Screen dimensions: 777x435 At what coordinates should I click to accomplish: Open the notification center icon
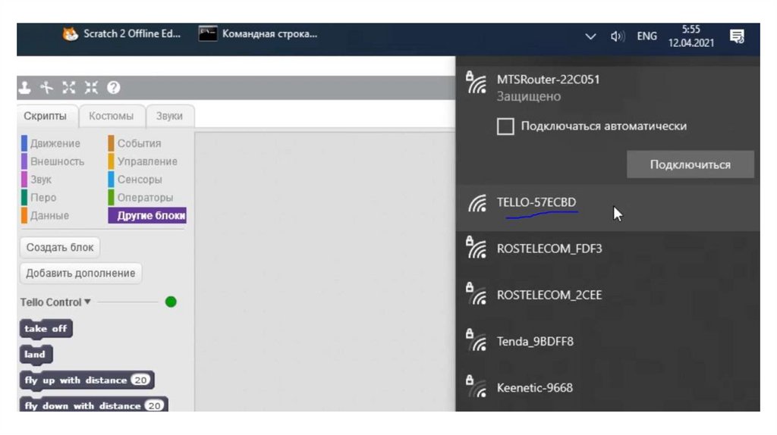click(737, 36)
